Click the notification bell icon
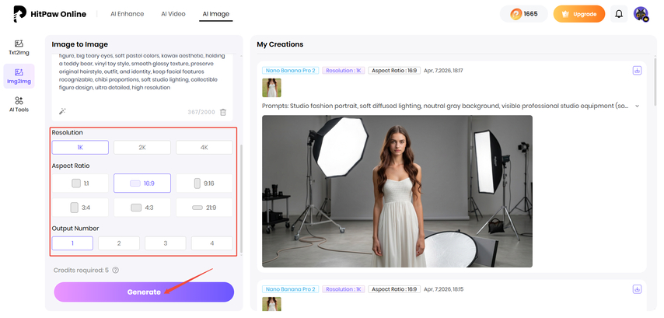The width and height of the screenshot is (664, 318). pos(619,14)
